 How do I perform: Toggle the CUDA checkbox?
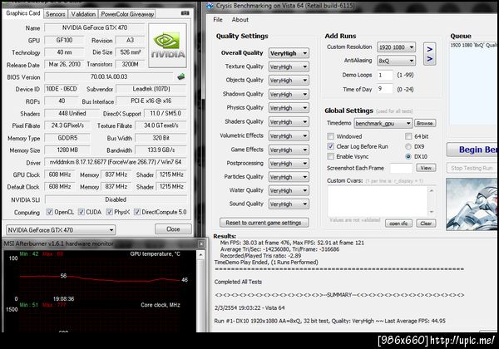pyautogui.click(x=82, y=212)
